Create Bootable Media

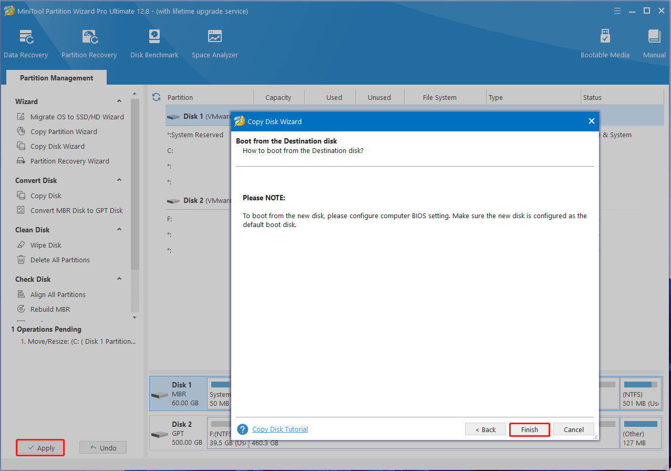(605, 44)
